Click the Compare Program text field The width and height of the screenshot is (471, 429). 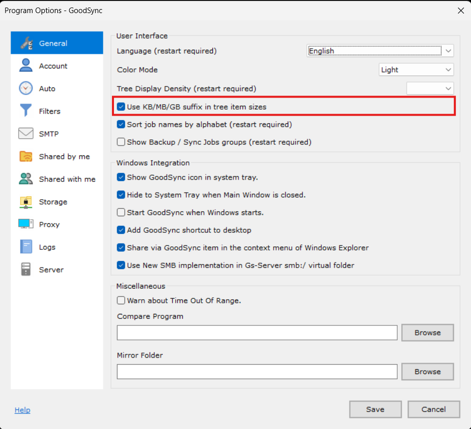pos(257,332)
